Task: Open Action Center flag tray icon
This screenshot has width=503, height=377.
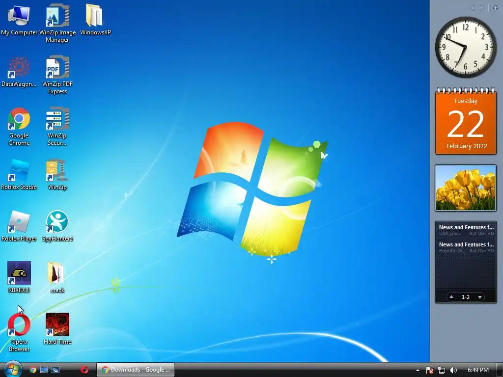Action: (x=429, y=370)
